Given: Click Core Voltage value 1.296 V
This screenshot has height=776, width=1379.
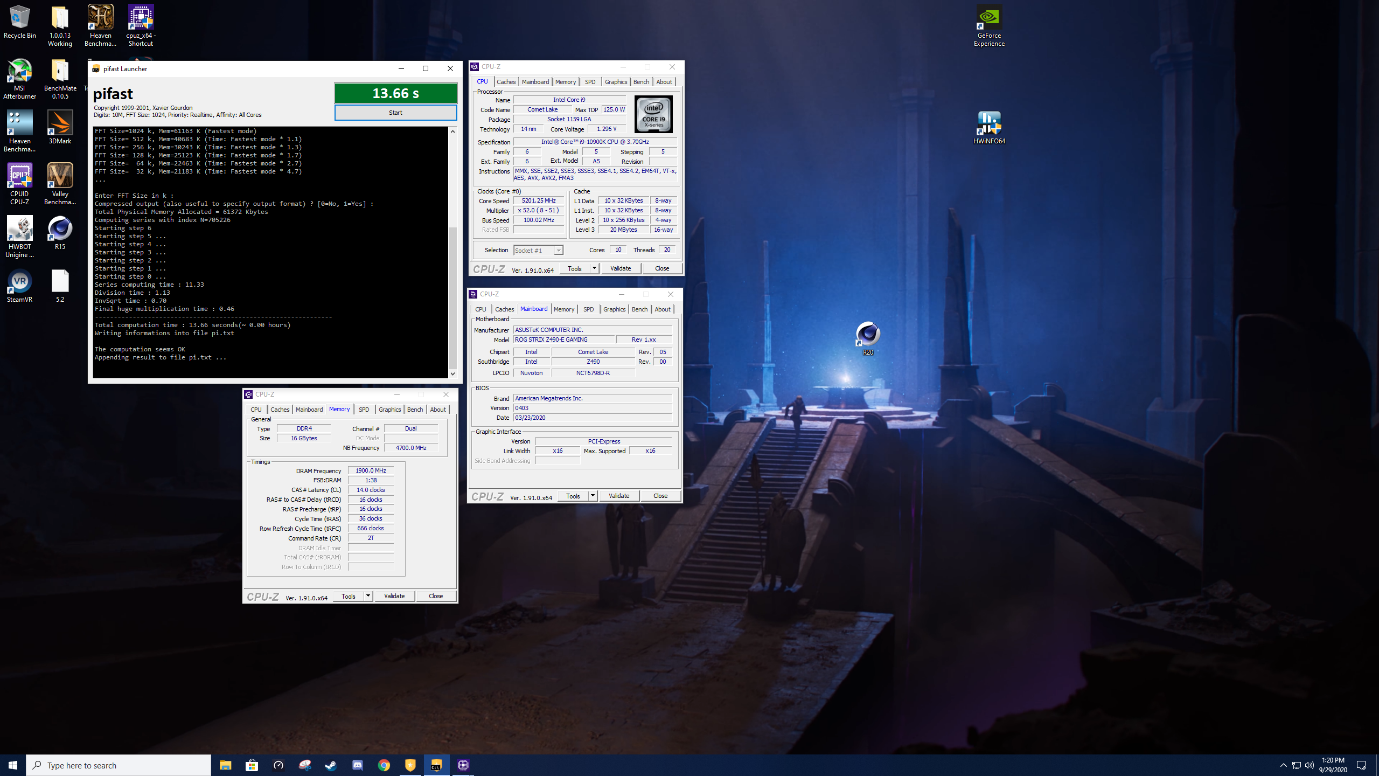Looking at the screenshot, I should (x=607, y=129).
